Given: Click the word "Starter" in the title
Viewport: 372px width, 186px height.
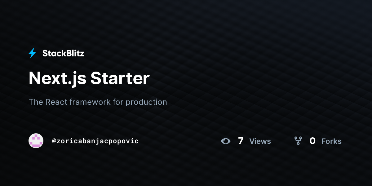Looking at the screenshot, I should pos(120,78).
